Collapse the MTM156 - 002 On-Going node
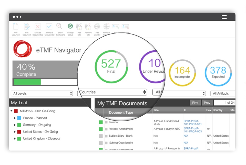 click(x=12, y=111)
